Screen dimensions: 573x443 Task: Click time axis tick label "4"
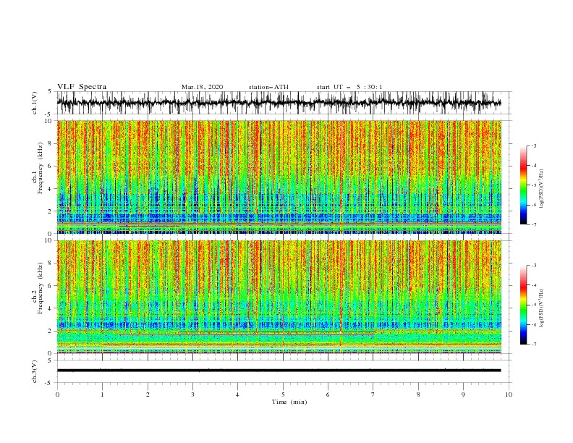pyautogui.click(x=237, y=395)
